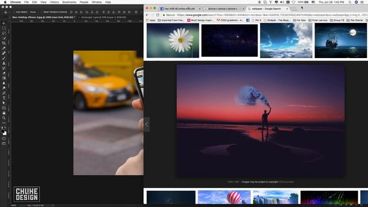Toggle Show Transform Controls checkbox
Image resolution: width=368 pixels, height=207 pixels.
tap(42, 12)
